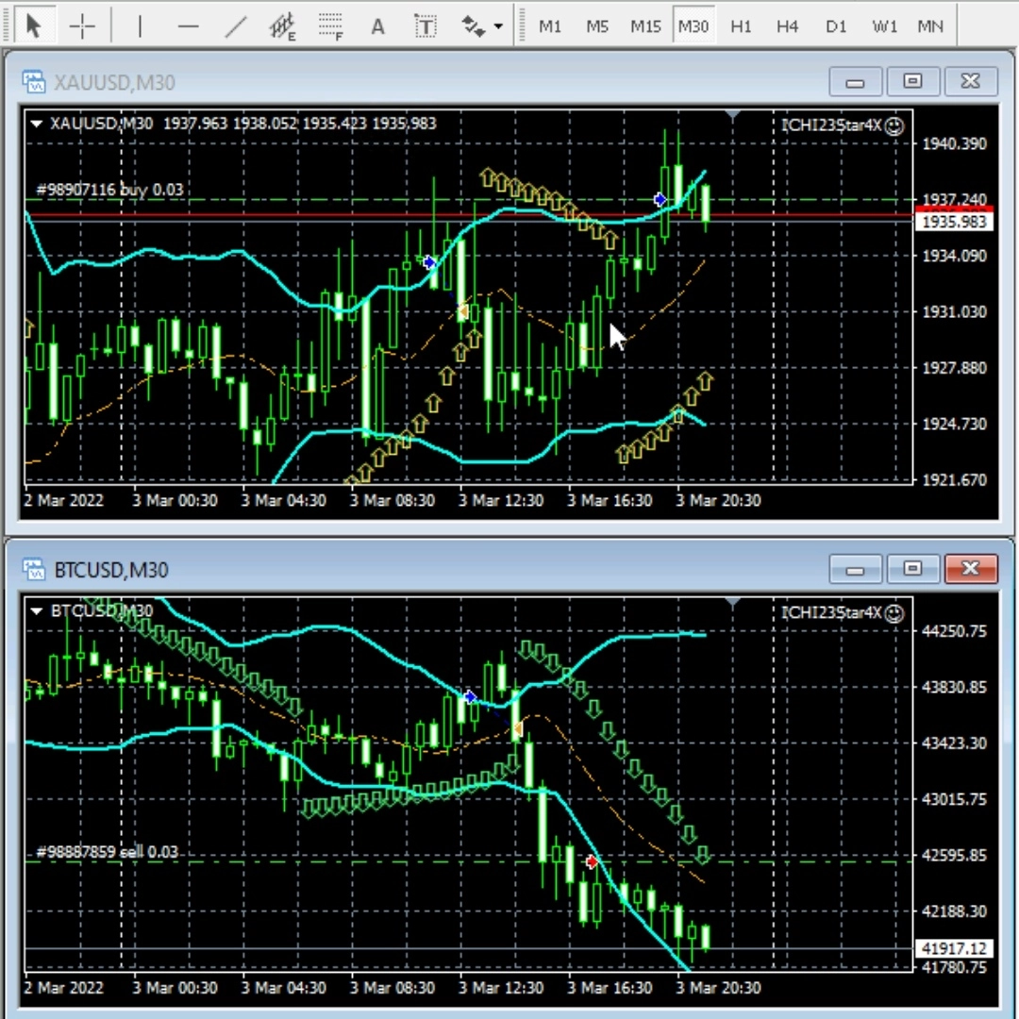This screenshot has width=1019, height=1019.
Task: Select the trendline drawing tool
Action: tap(235, 26)
